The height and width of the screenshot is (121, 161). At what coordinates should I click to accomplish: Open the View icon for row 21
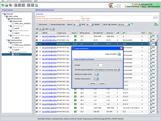click(x=152, y=112)
